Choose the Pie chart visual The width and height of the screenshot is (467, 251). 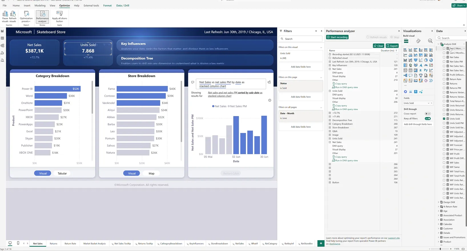click(426, 60)
